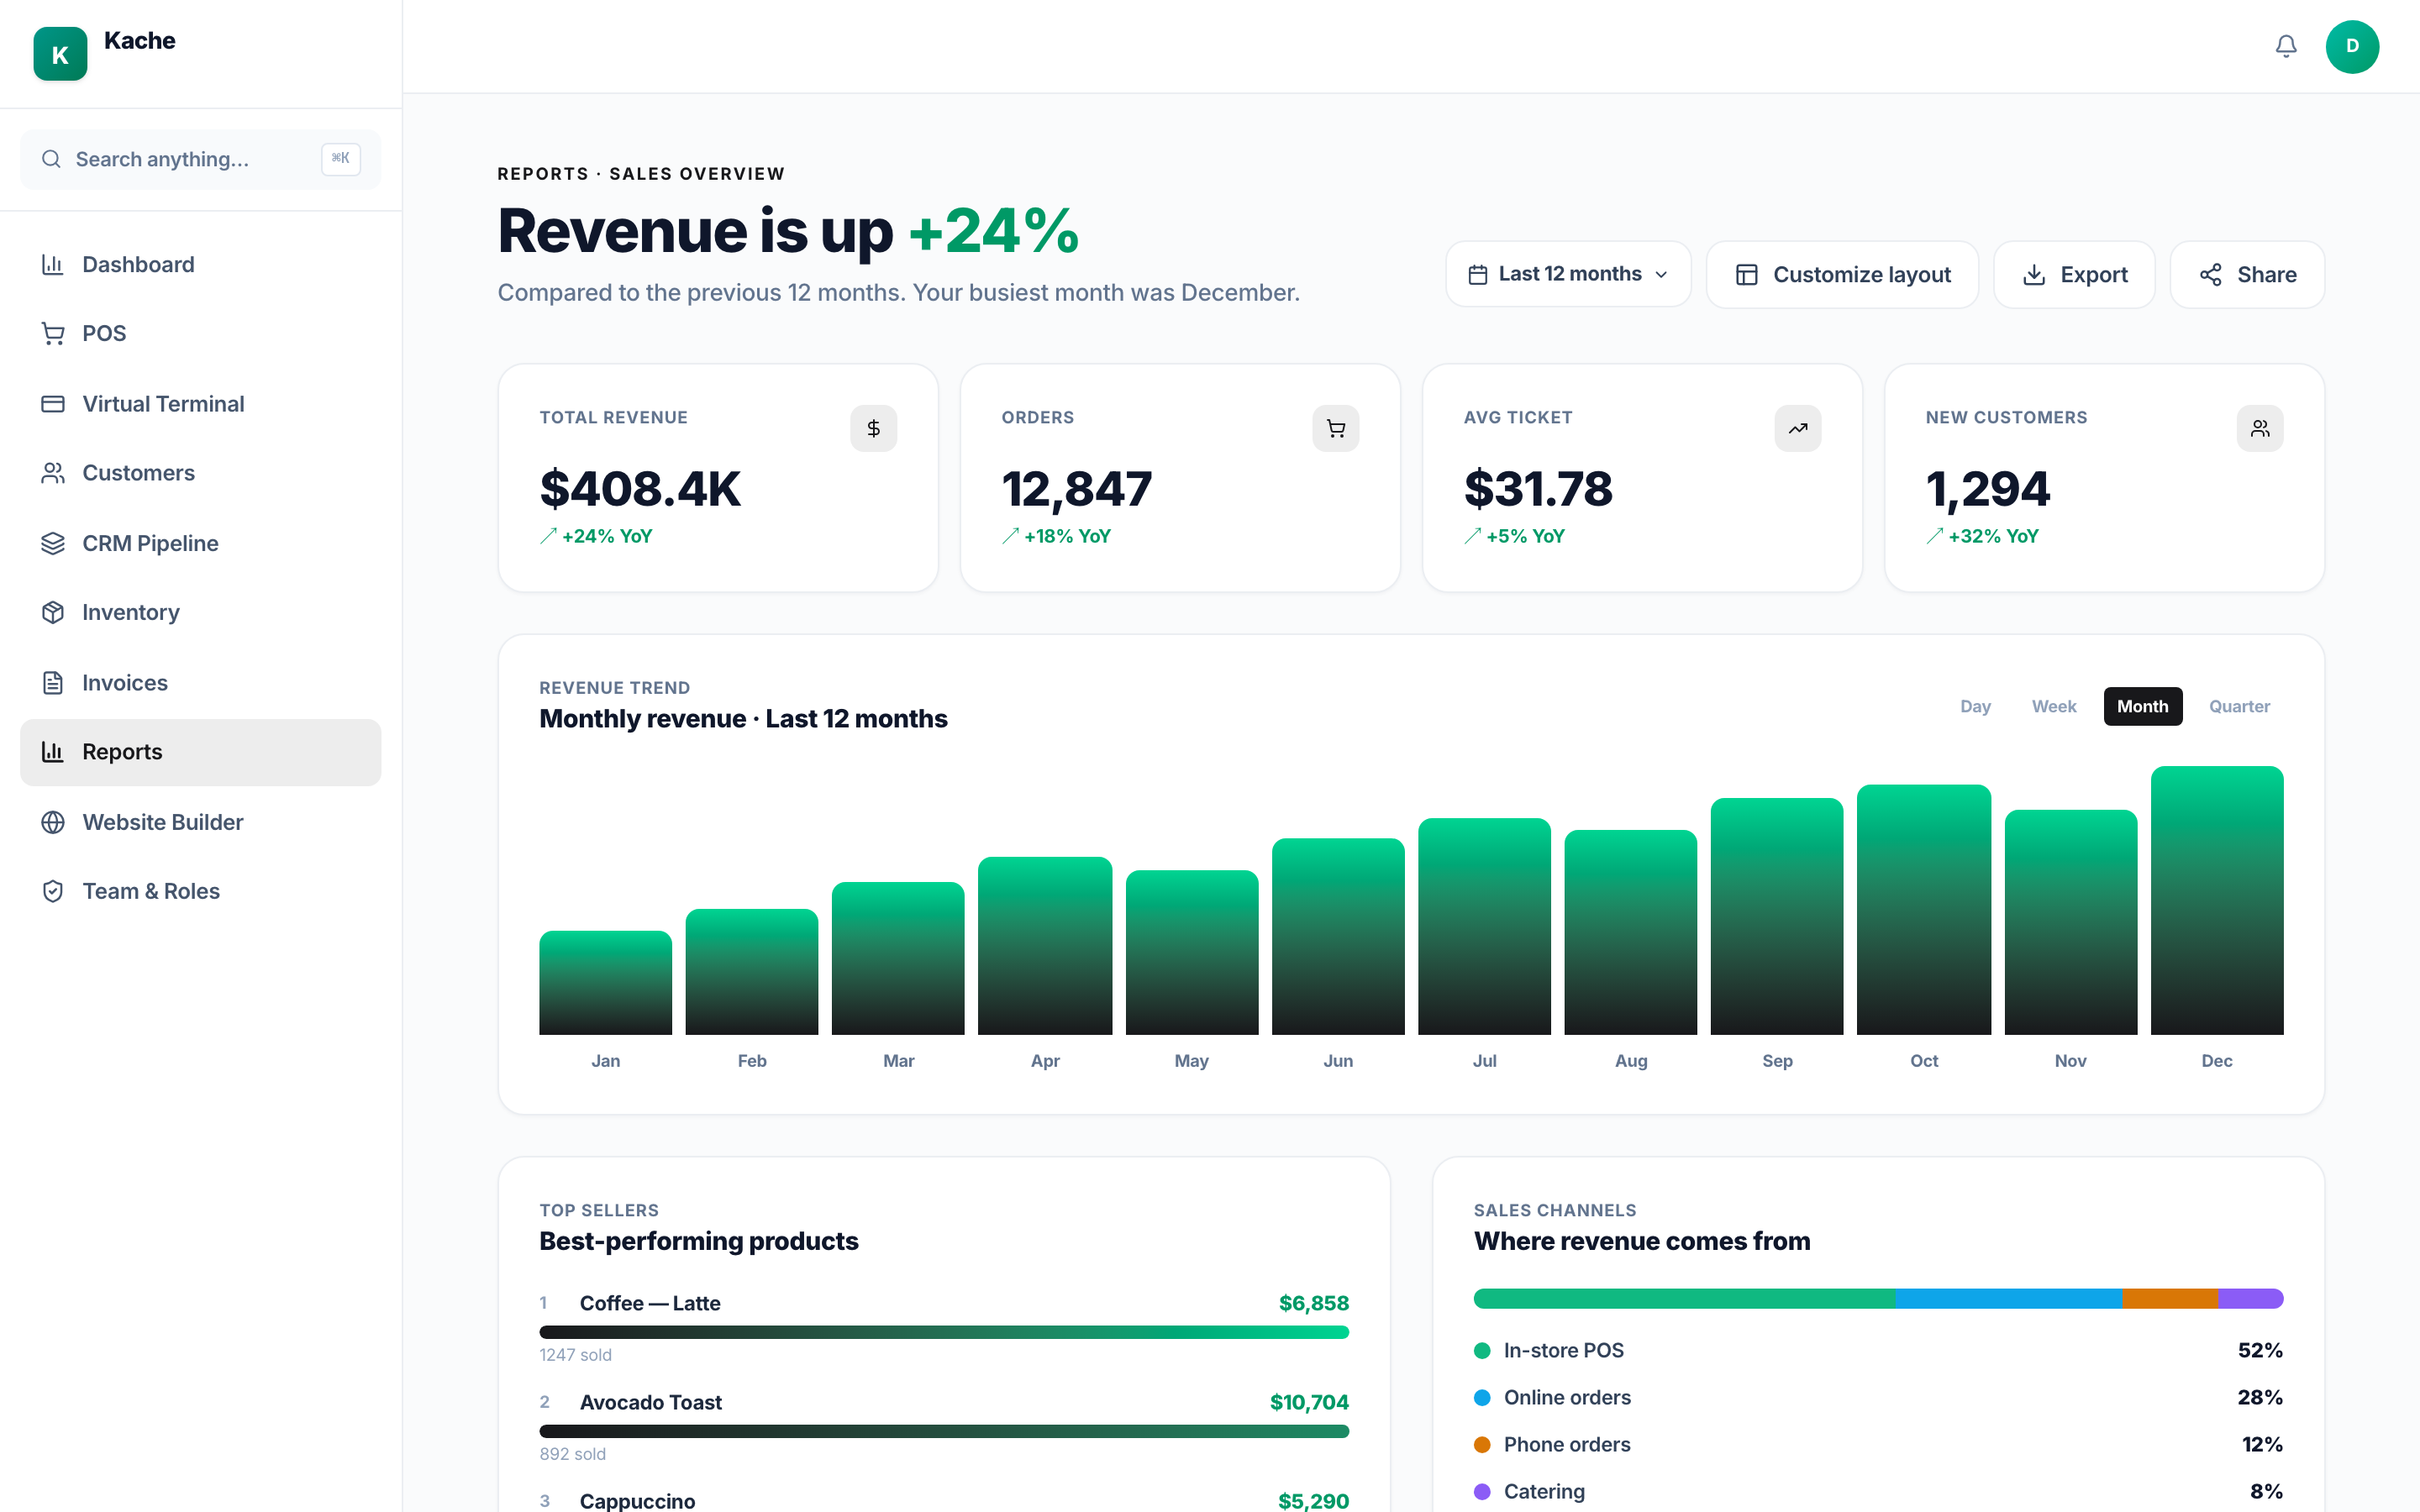Click the calendar icon in date range button
The width and height of the screenshot is (2420, 1512).
1478,274
